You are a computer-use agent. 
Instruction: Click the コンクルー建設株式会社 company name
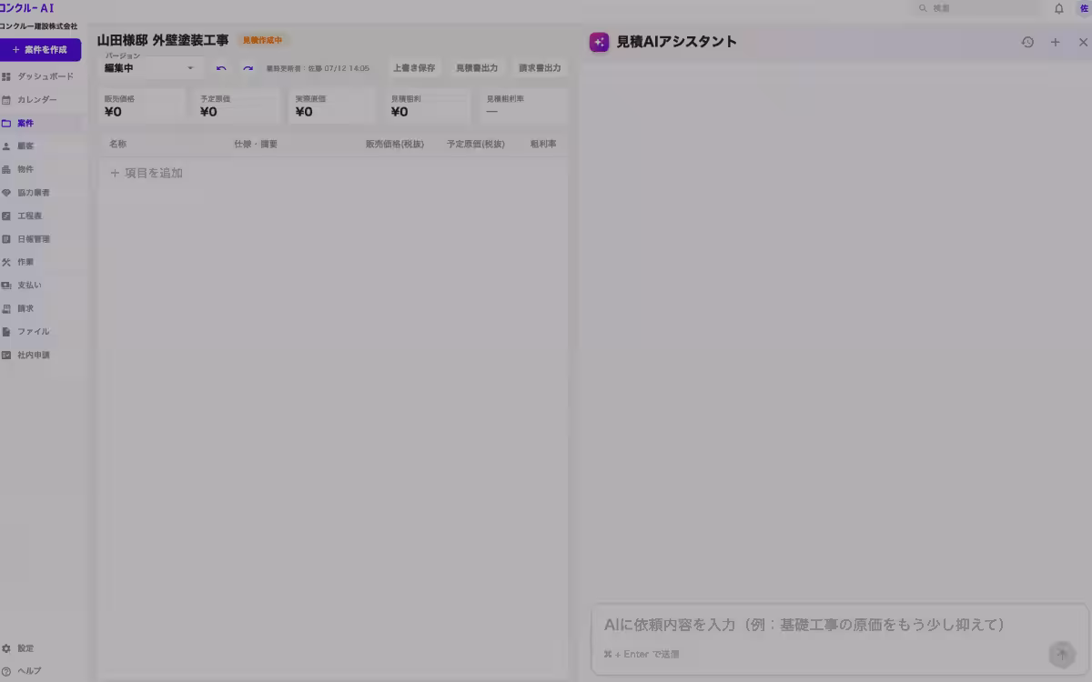coord(39,26)
